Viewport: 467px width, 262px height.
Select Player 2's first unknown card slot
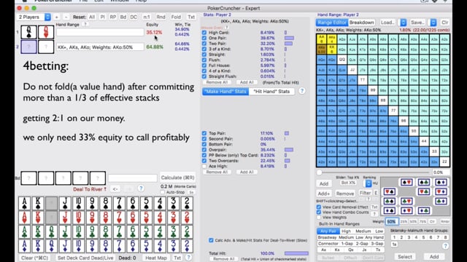coord(28,47)
